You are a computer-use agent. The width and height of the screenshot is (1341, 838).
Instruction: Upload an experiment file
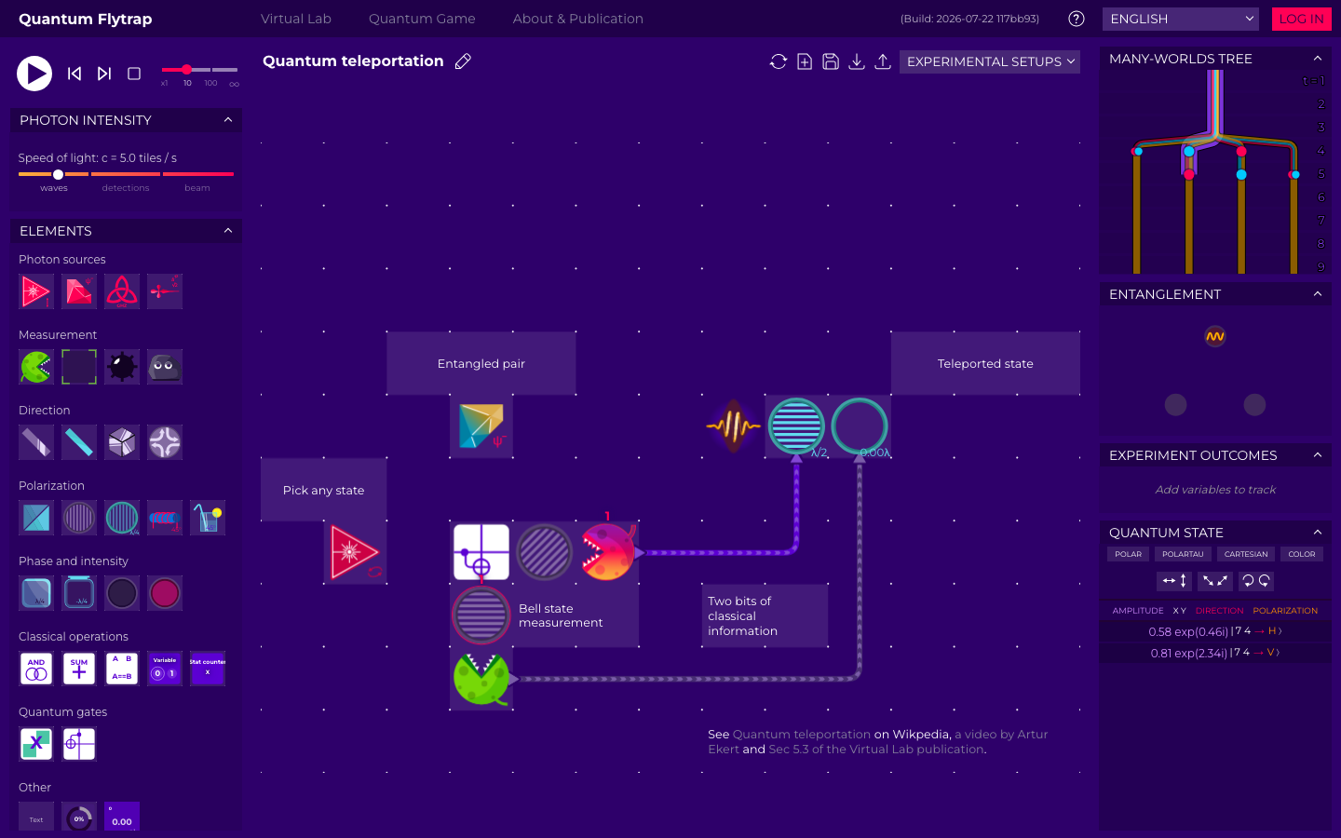click(883, 61)
